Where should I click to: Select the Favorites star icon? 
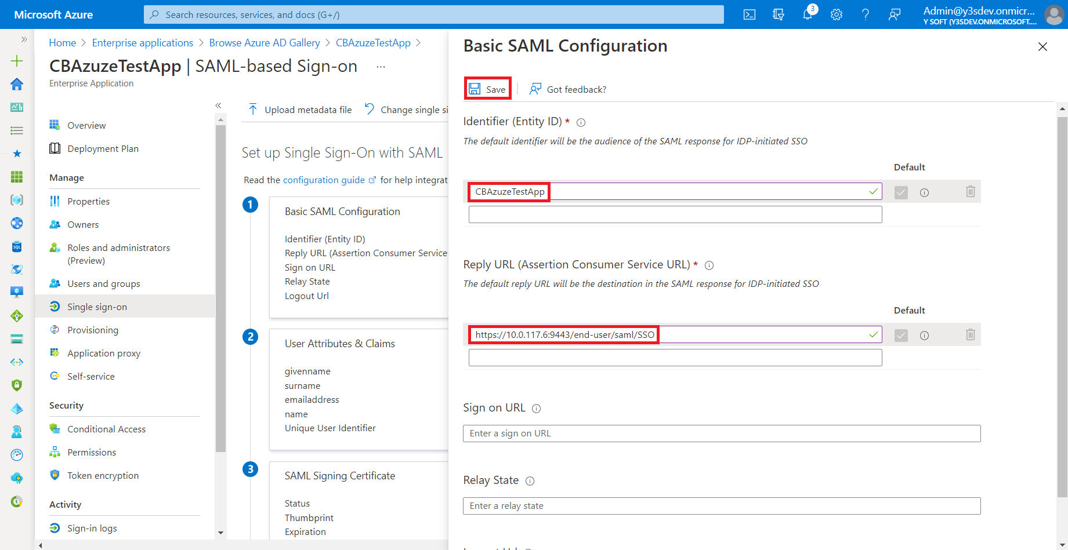pyautogui.click(x=17, y=154)
